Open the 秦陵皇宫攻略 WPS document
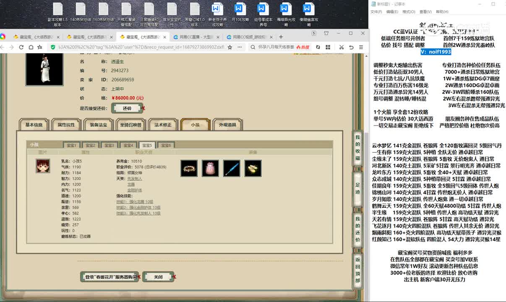The image size is (506, 302). click(x=308, y=14)
